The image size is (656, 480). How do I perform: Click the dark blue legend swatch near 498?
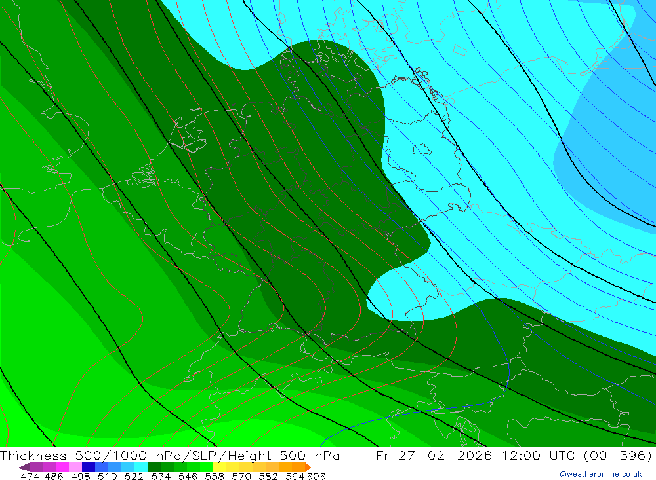tap(89, 467)
